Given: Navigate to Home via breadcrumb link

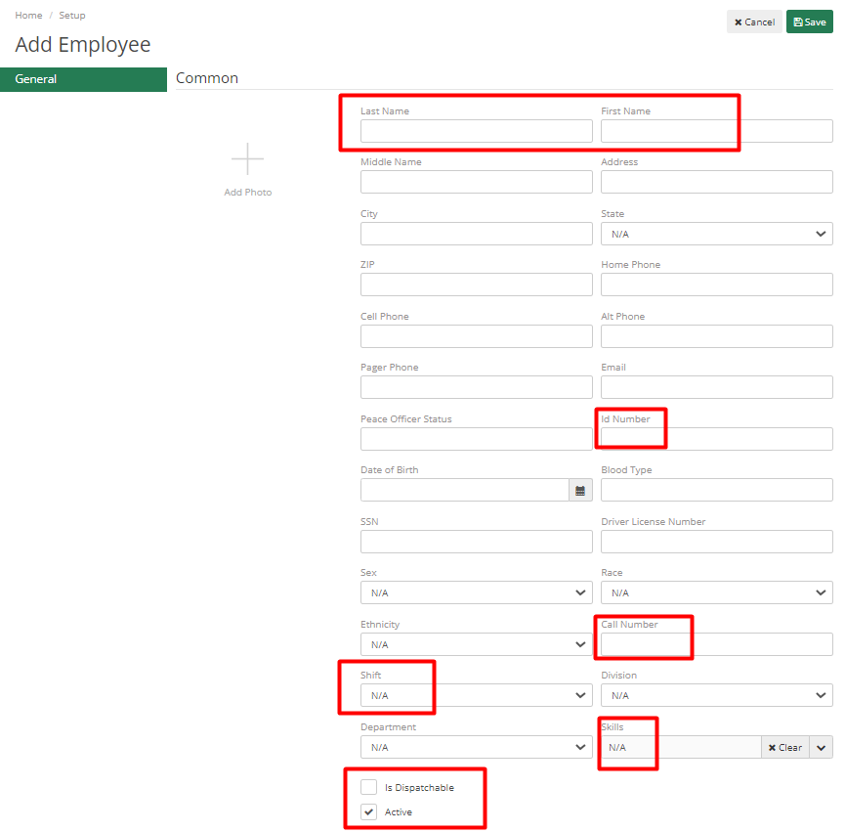Looking at the screenshot, I should (27, 15).
